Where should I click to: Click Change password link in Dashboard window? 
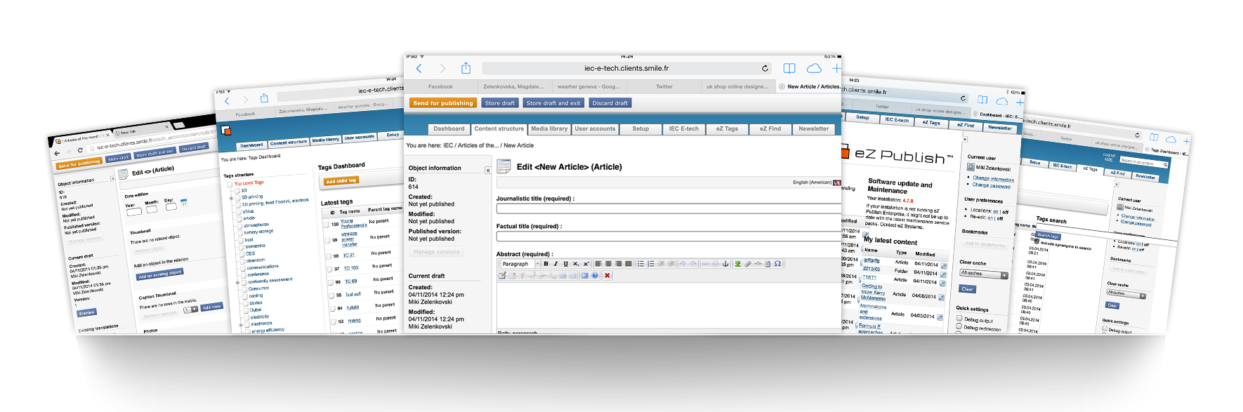click(x=992, y=185)
